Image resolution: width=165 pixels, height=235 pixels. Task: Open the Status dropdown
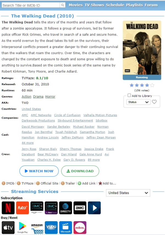point(138,102)
